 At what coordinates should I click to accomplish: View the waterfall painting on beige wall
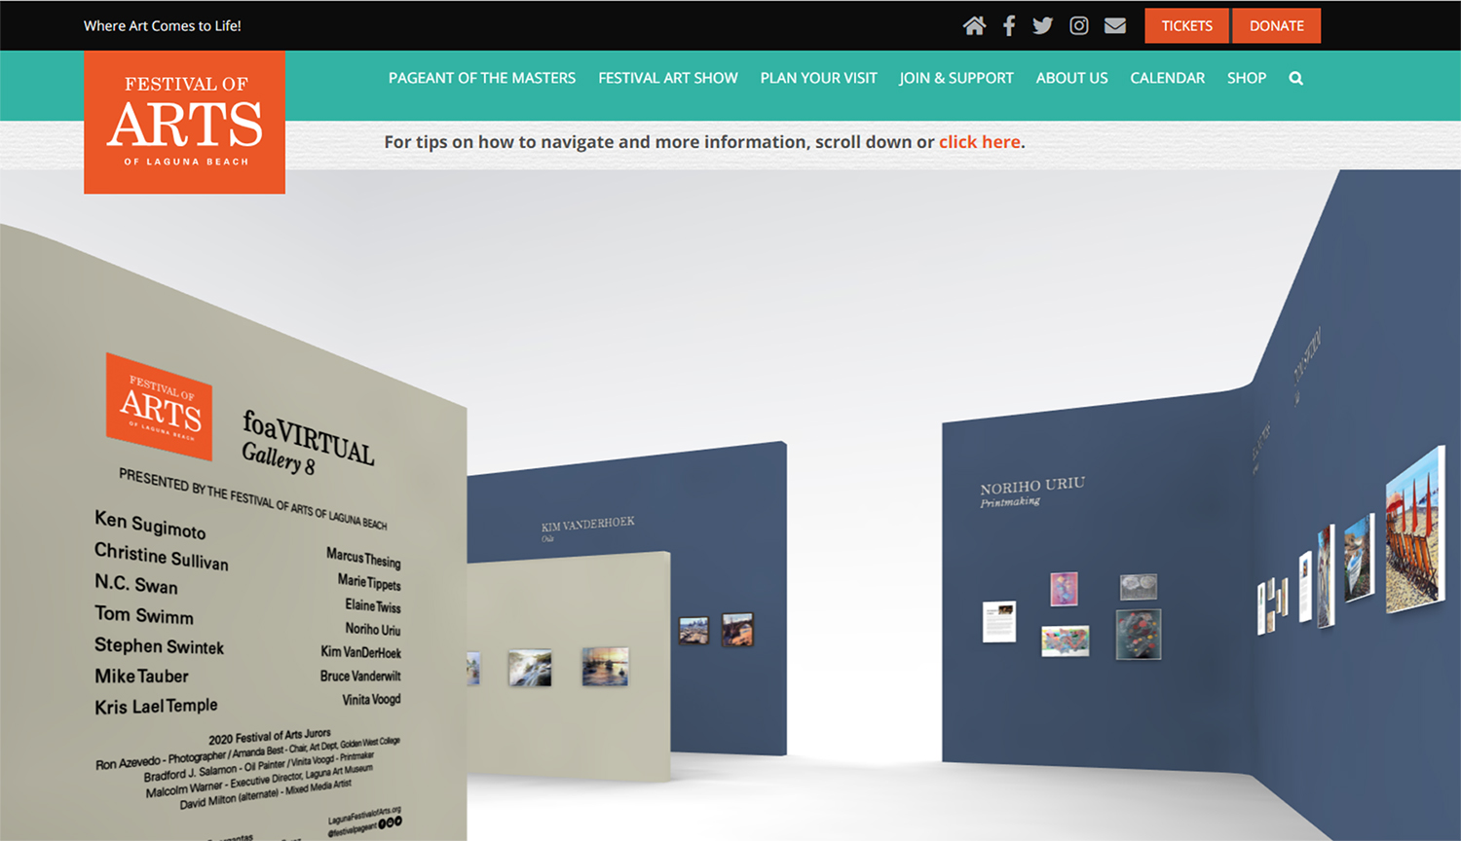(530, 668)
